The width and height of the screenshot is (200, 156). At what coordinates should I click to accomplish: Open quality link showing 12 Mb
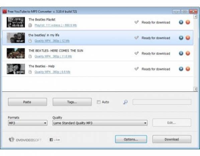(52, 41)
